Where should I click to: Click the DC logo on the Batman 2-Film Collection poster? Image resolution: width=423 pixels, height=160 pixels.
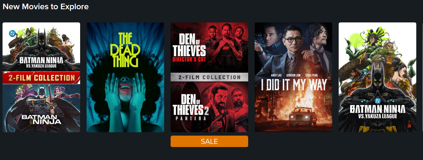click(12, 33)
